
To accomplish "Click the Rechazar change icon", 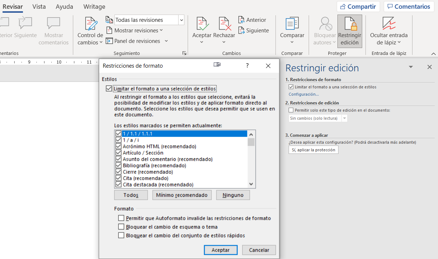I will click(224, 24).
